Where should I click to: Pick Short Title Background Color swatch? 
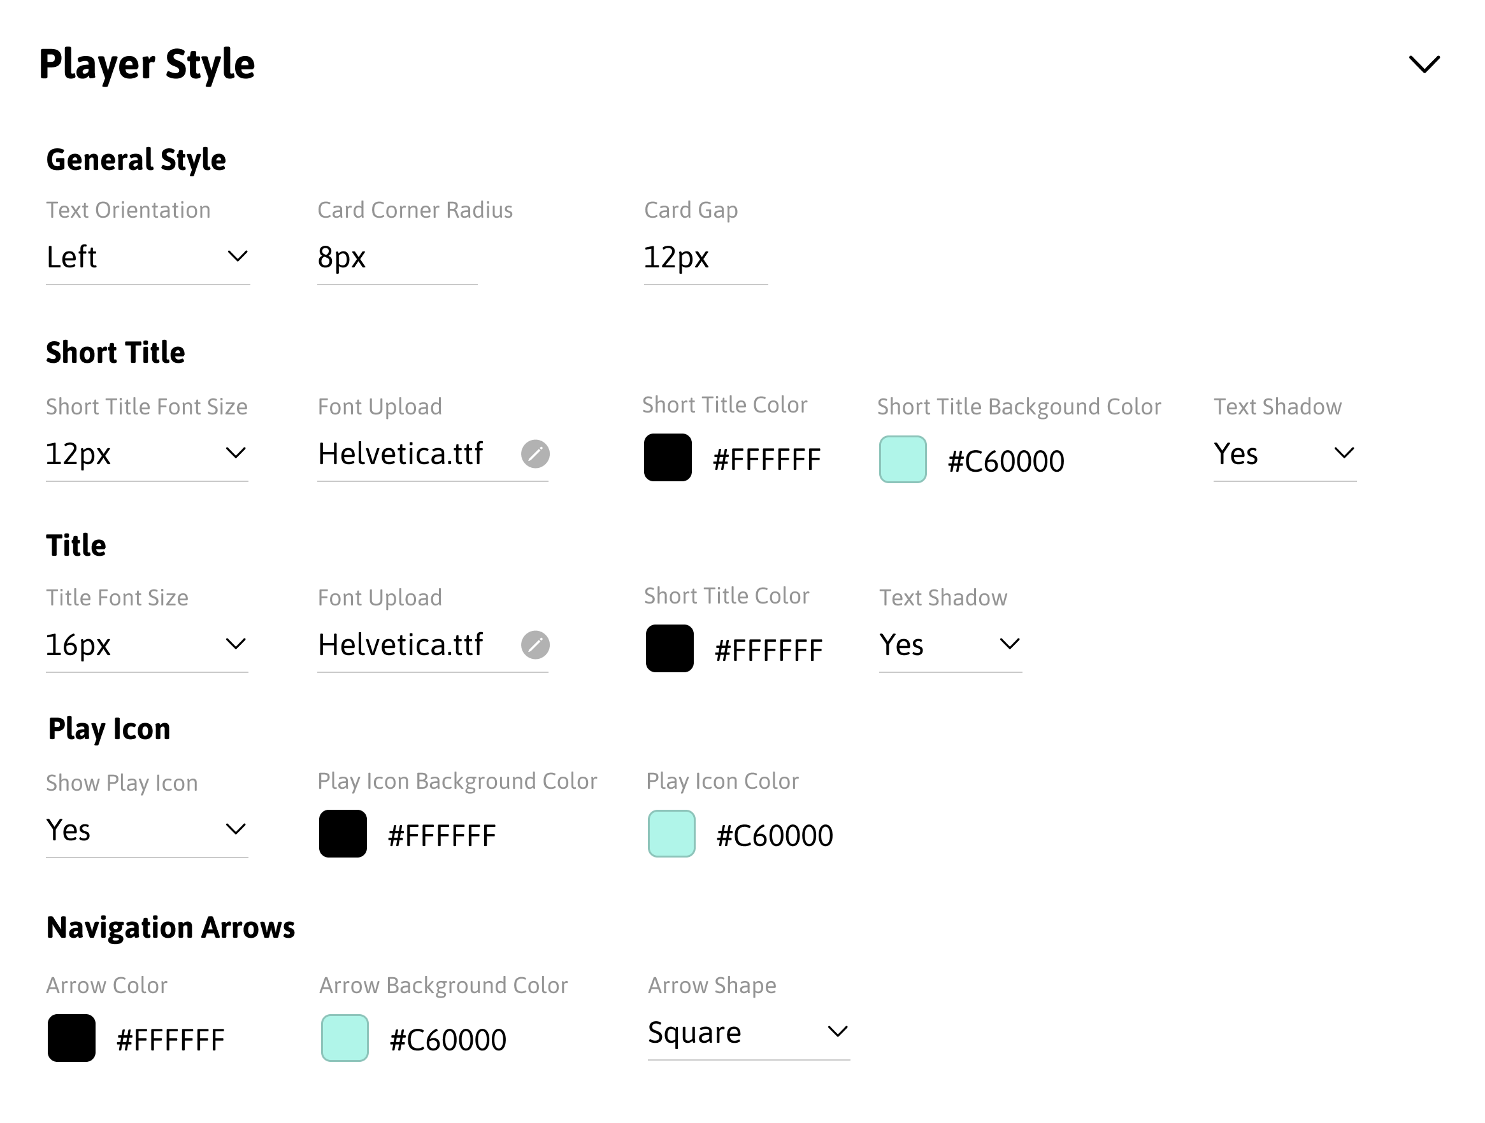903,460
